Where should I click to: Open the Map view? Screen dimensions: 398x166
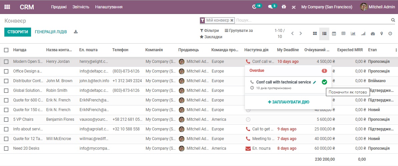[381, 34]
